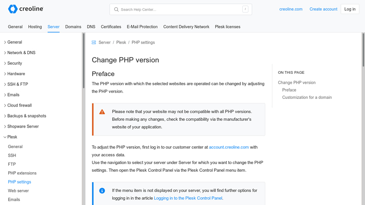The image size is (365, 205).
Task: Click the Create account link
Action: tap(323, 9)
